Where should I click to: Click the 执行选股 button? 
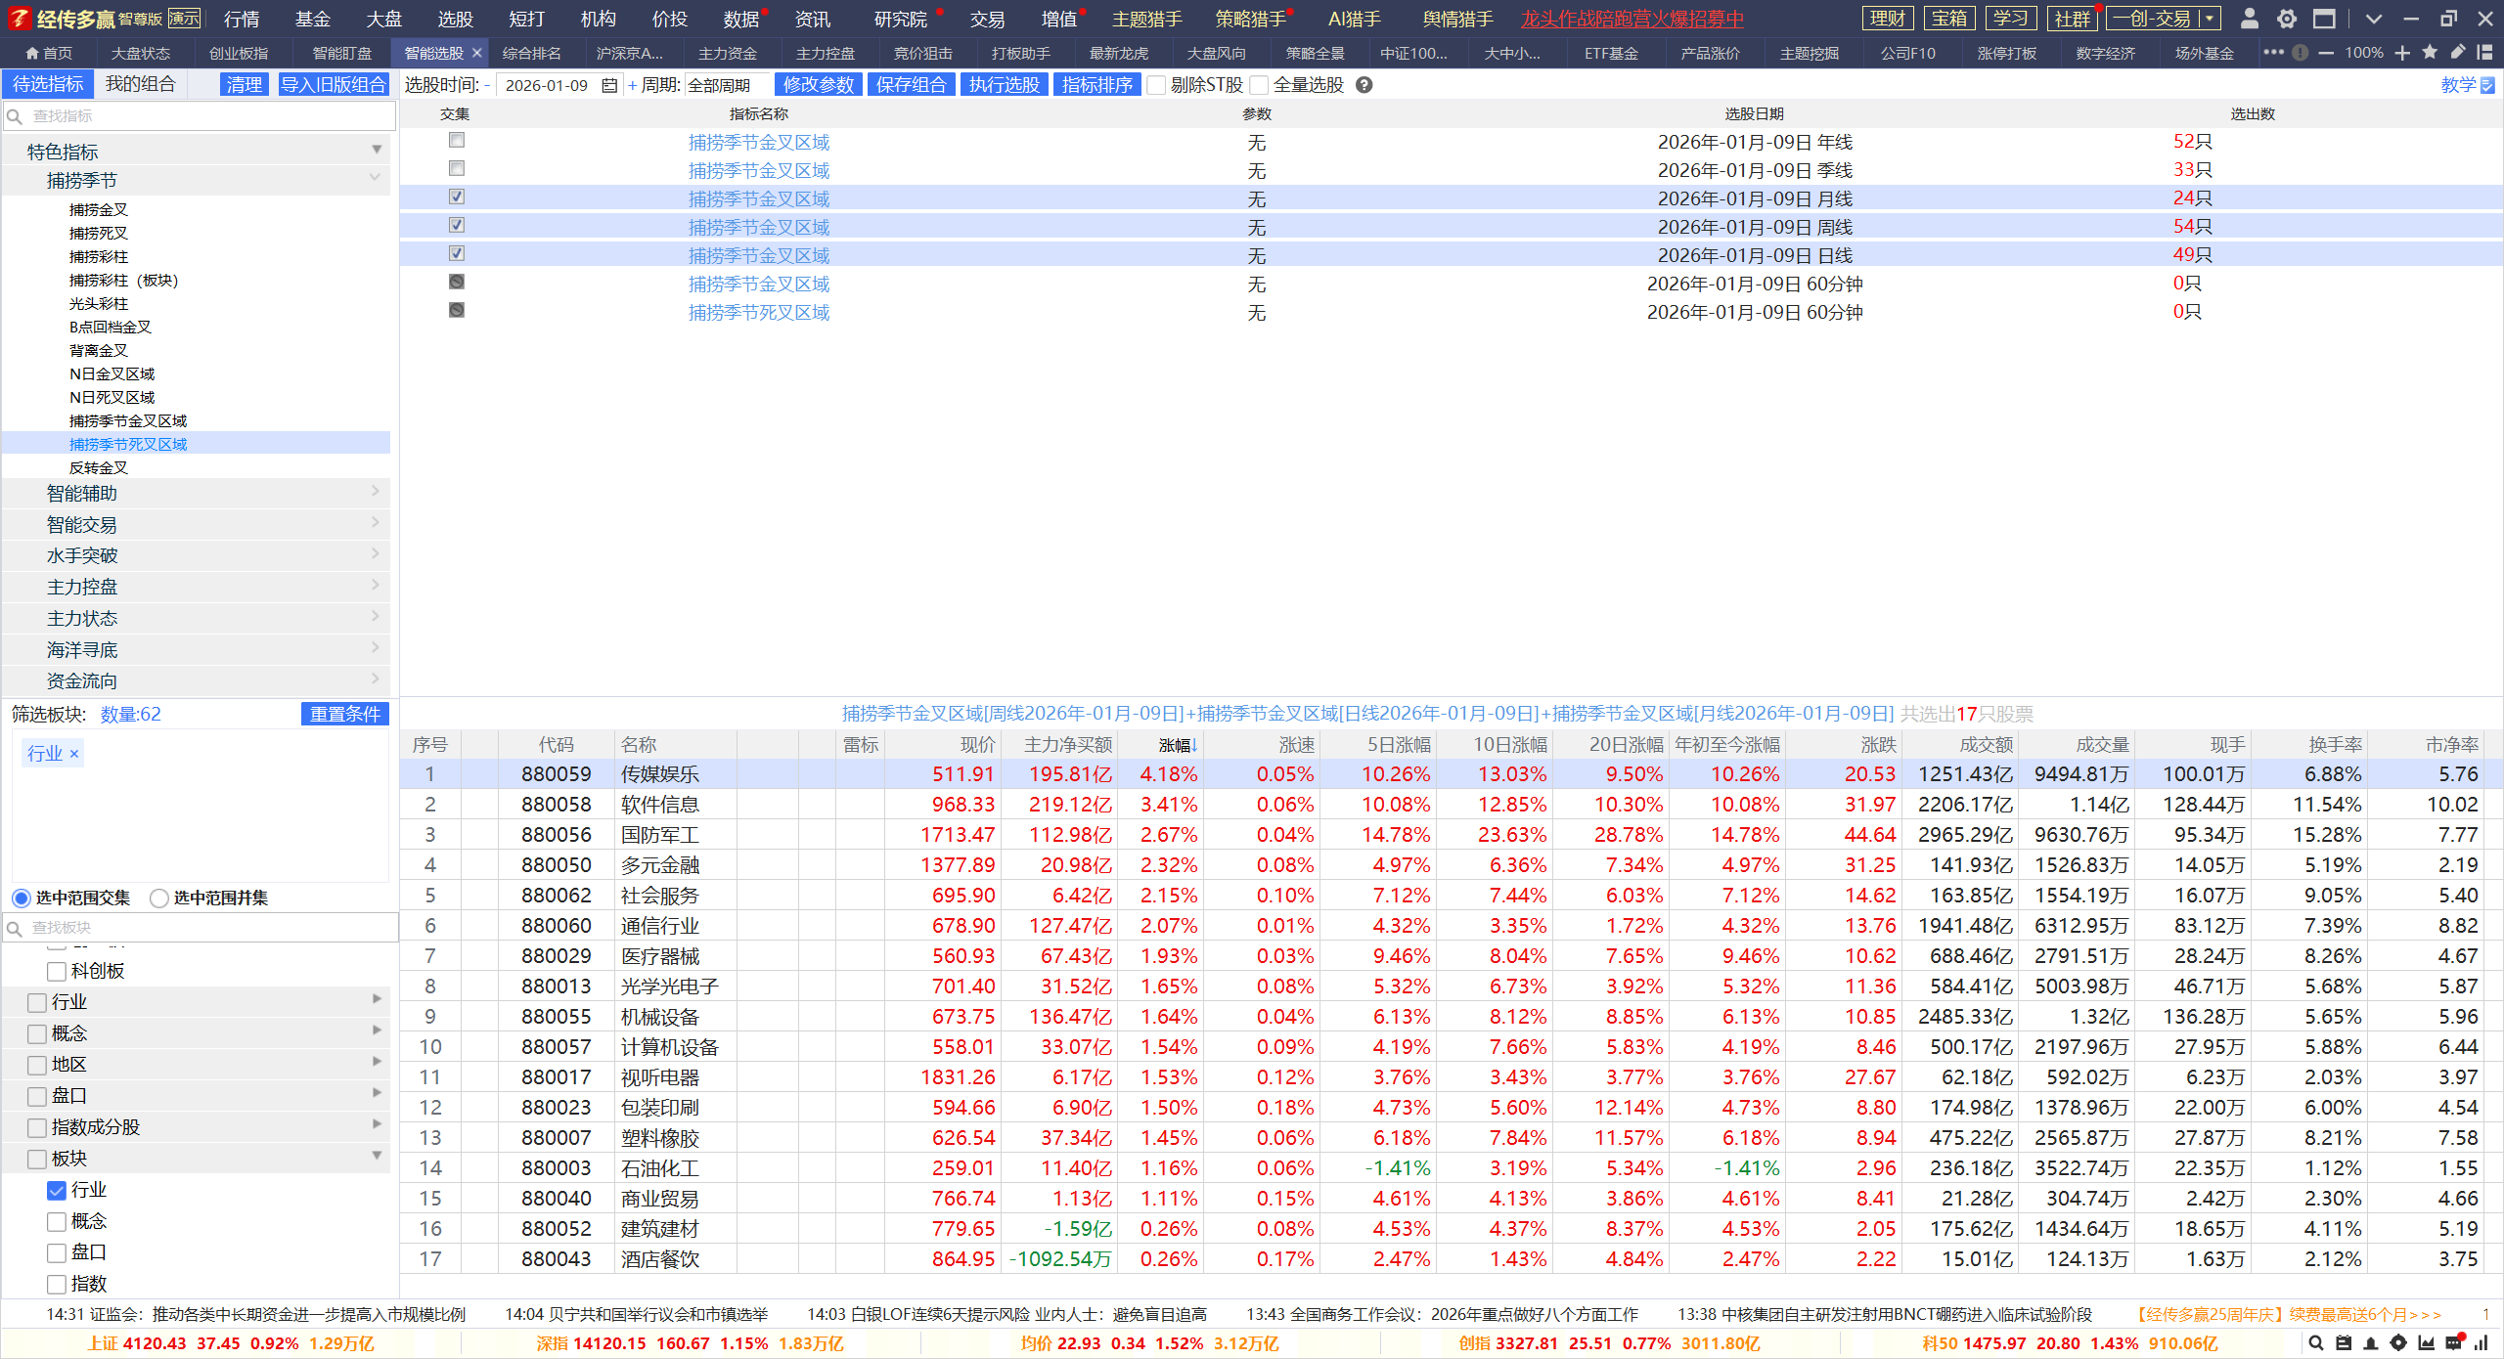[1004, 85]
